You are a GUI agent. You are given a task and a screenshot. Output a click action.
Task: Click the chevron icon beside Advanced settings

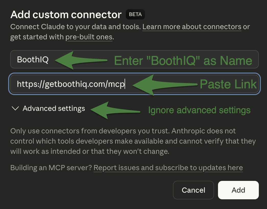click(15, 108)
